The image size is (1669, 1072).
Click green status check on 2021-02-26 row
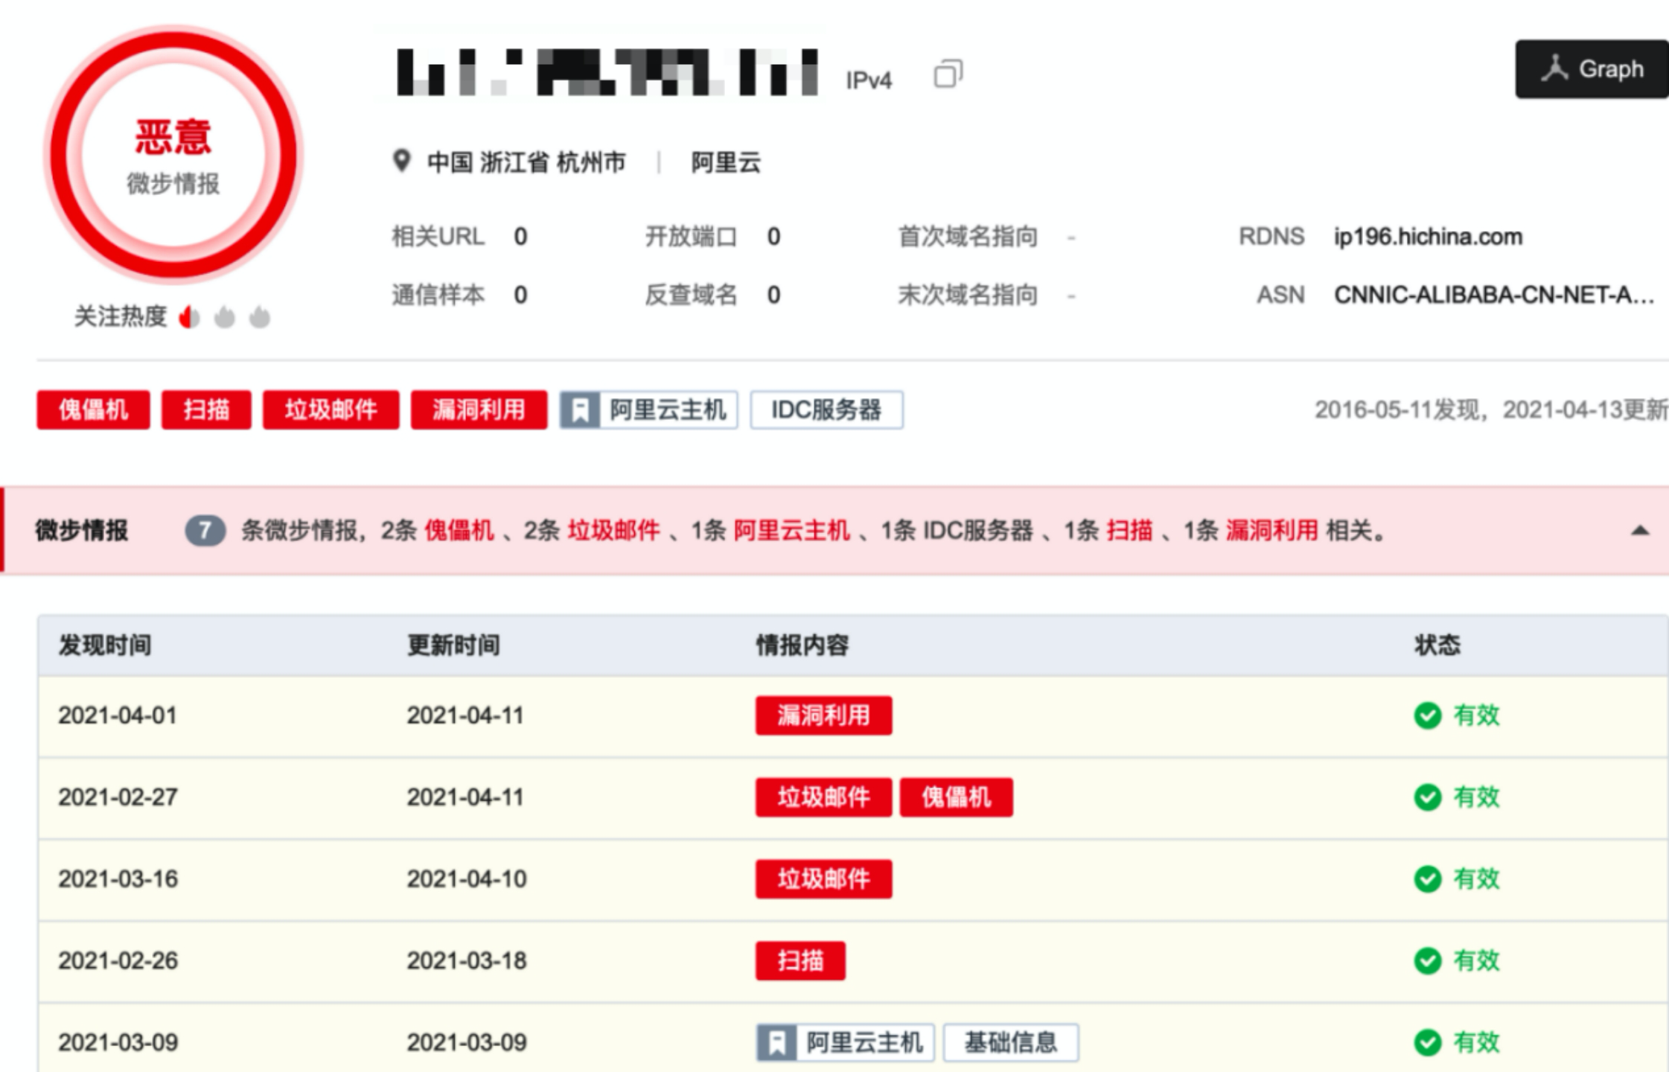(x=1427, y=961)
